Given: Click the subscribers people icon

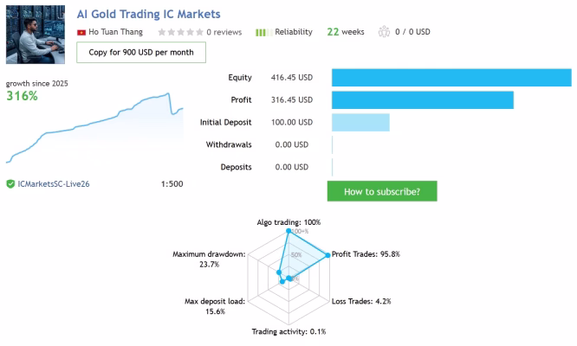Looking at the screenshot, I should click(384, 32).
